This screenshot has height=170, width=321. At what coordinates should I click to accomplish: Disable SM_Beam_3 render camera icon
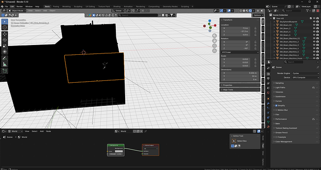point(318,28)
